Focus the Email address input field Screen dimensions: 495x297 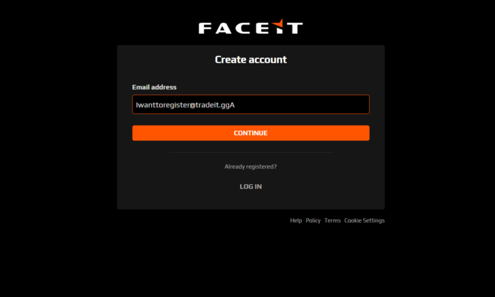pyautogui.click(x=251, y=105)
